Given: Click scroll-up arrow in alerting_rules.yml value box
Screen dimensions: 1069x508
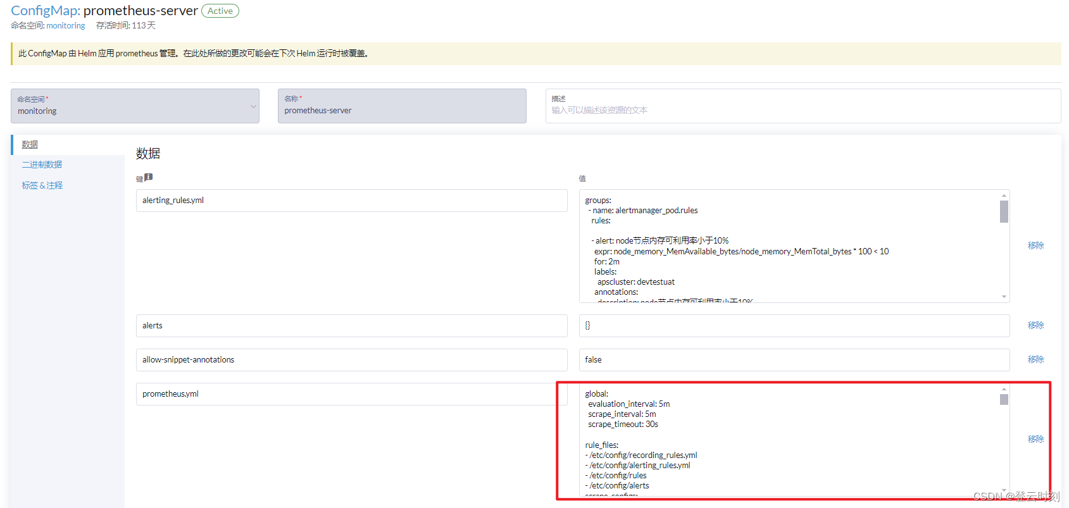Looking at the screenshot, I should (x=1004, y=195).
